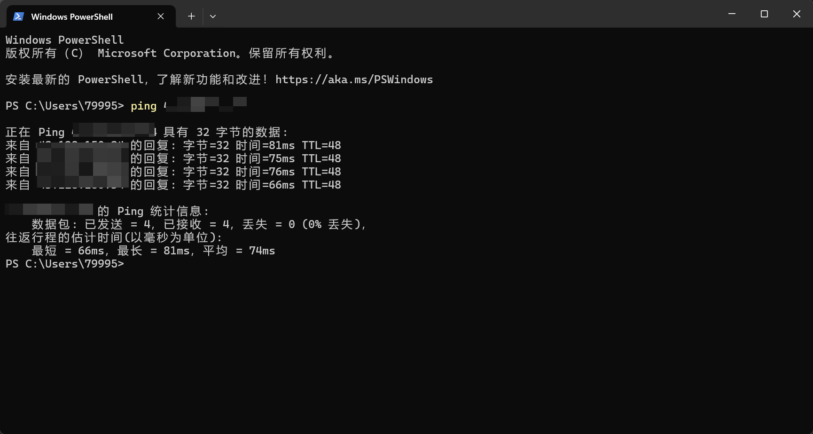Click the PowerShell icon in the tab
This screenshot has height=434, width=813.
coord(18,16)
